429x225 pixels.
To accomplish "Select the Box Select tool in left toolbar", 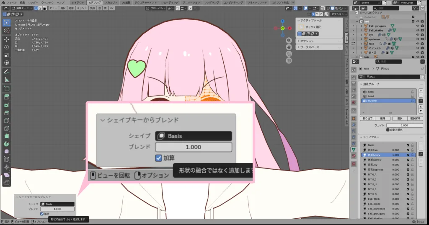I will click(x=7, y=23).
